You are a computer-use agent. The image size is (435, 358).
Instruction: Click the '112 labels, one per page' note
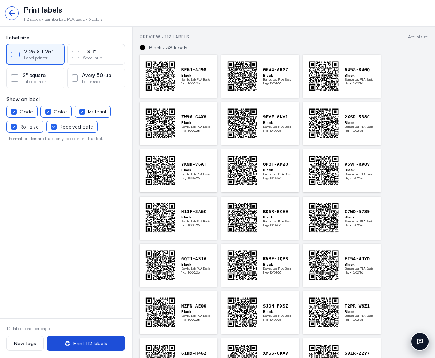(28, 329)
